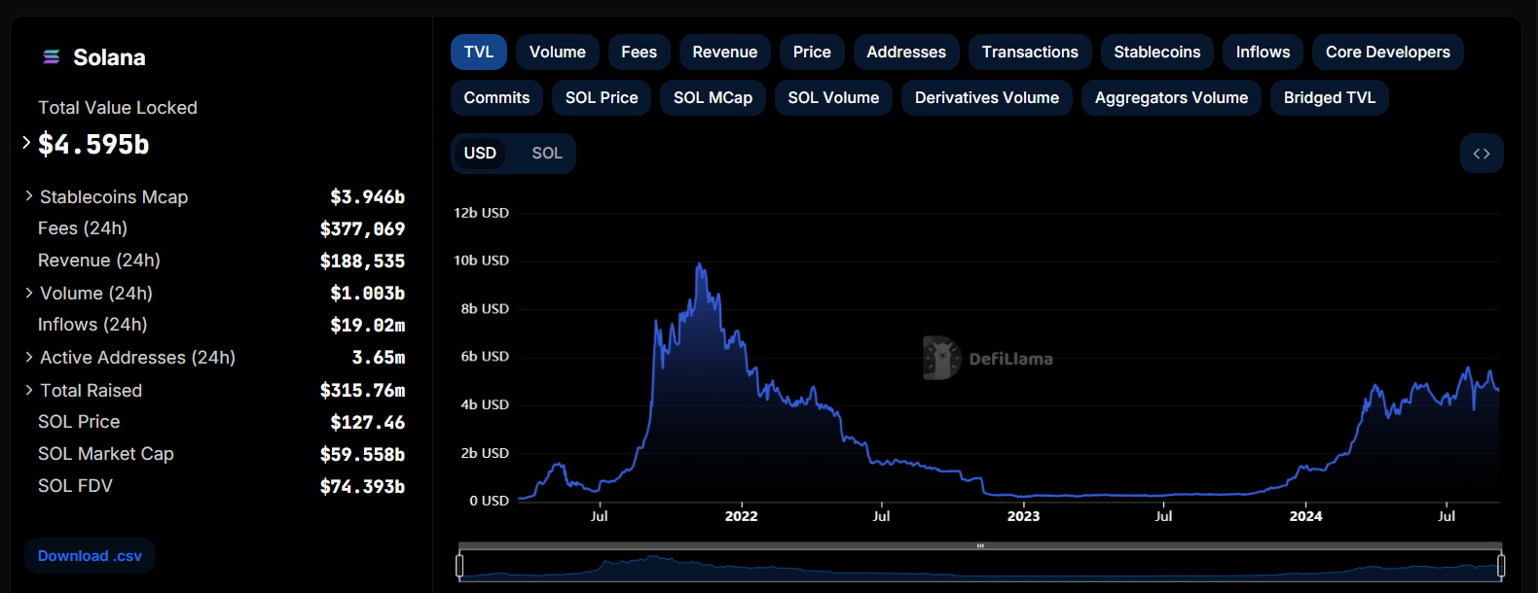Toggle the Inflows chart metric
1538x593 pixels.
pos(1263,52)
